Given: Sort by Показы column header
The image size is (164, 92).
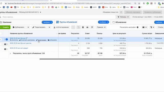Looking at the screenshot, I should pos(99,33).
